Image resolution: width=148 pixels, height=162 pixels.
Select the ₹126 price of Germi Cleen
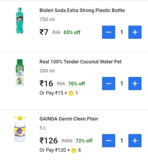(49, 141)
